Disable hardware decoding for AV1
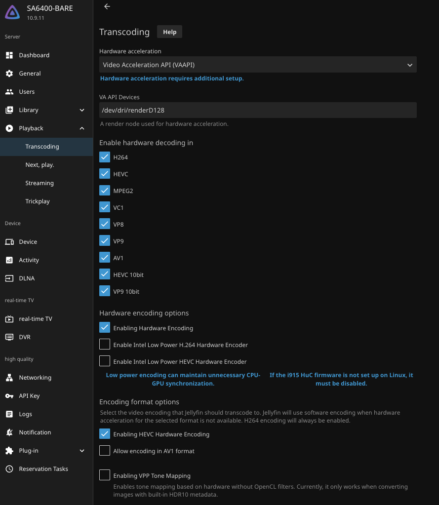The width and height of the screenshot is (439, 505). click(x=104, y=257)
